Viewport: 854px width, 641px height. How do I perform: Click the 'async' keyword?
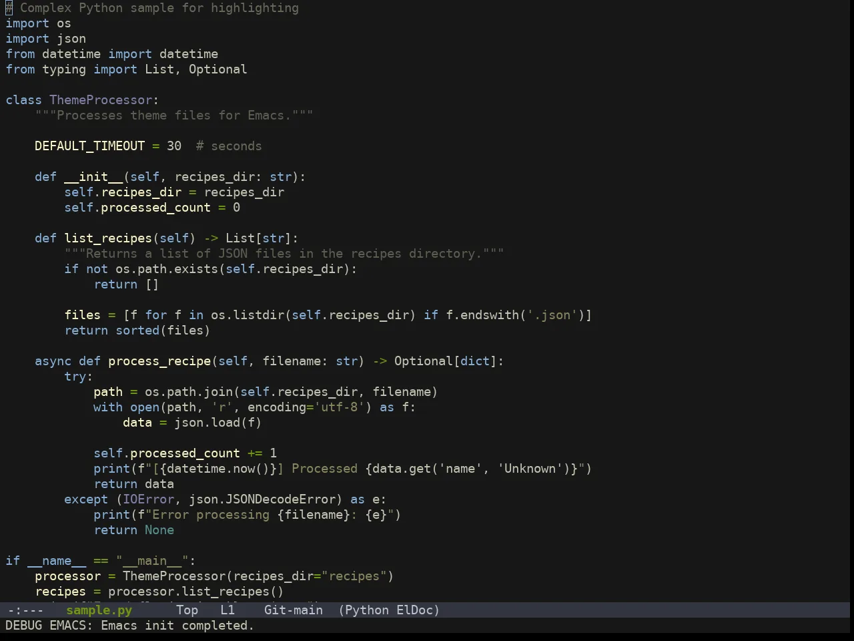pyautogui.click(x=53, y=361)
